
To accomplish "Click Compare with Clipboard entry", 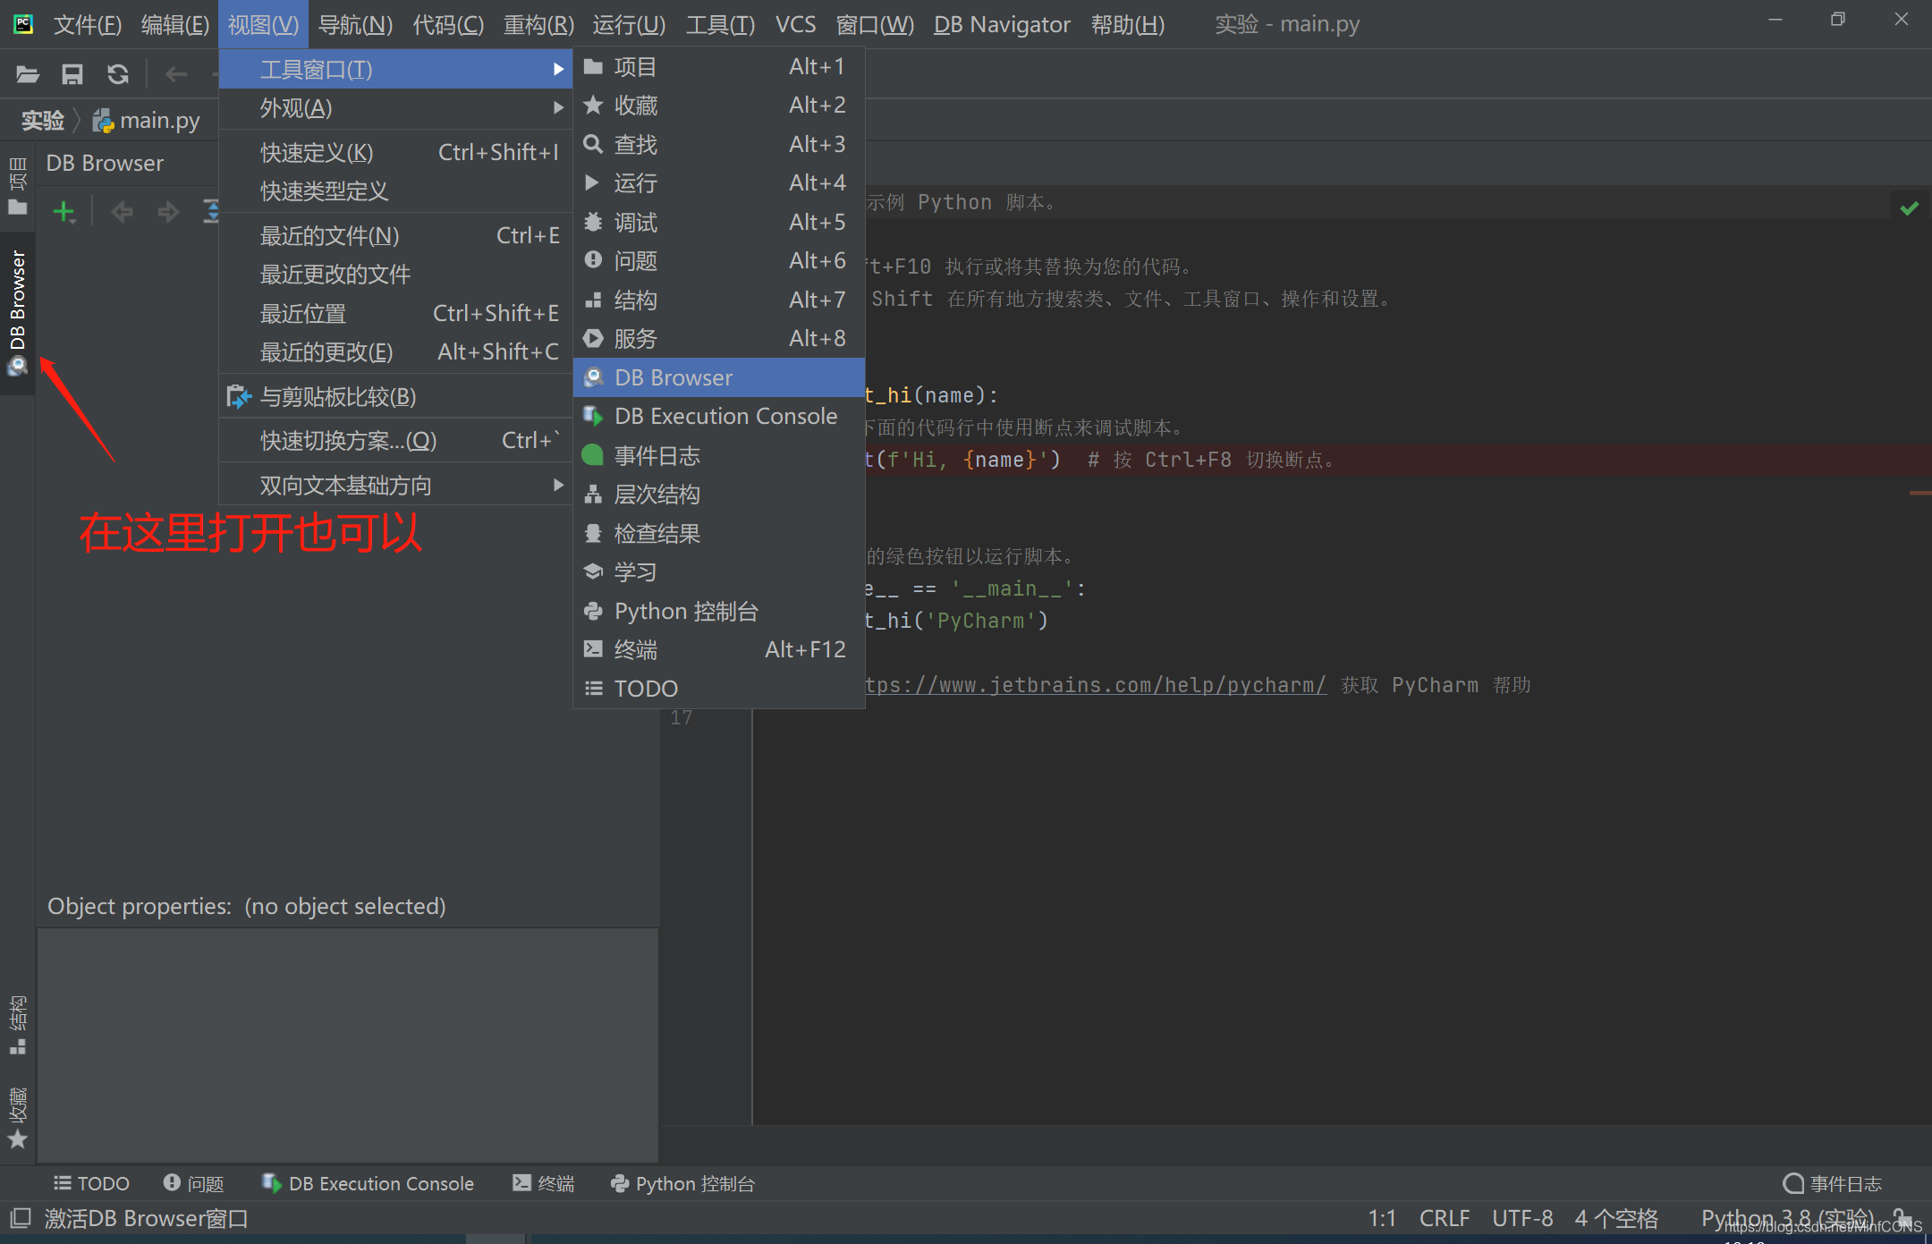I will [395, 396].
